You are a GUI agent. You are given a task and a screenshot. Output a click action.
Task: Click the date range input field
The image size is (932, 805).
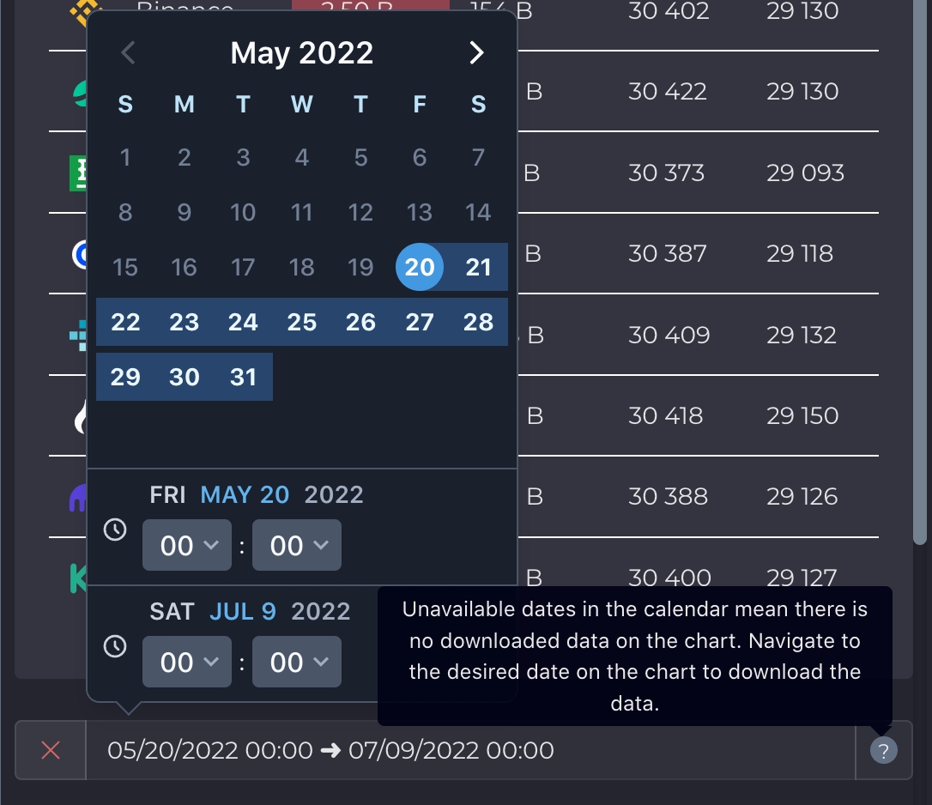[x=470, y=750]
